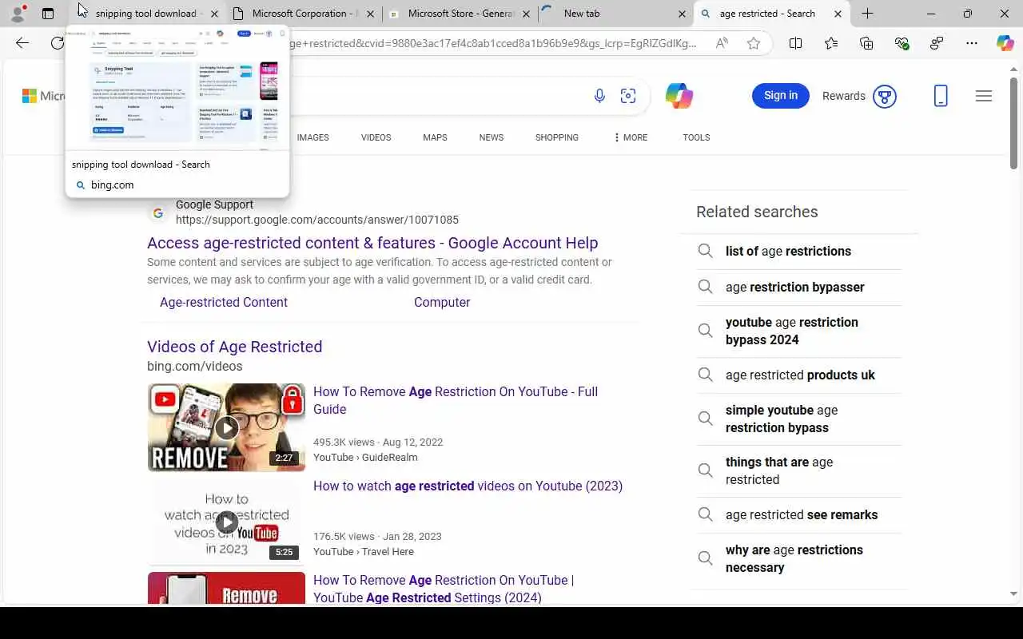Open the Computer sublink
This screenshot has width=1023, height=639.
click(x=442, y=302)
